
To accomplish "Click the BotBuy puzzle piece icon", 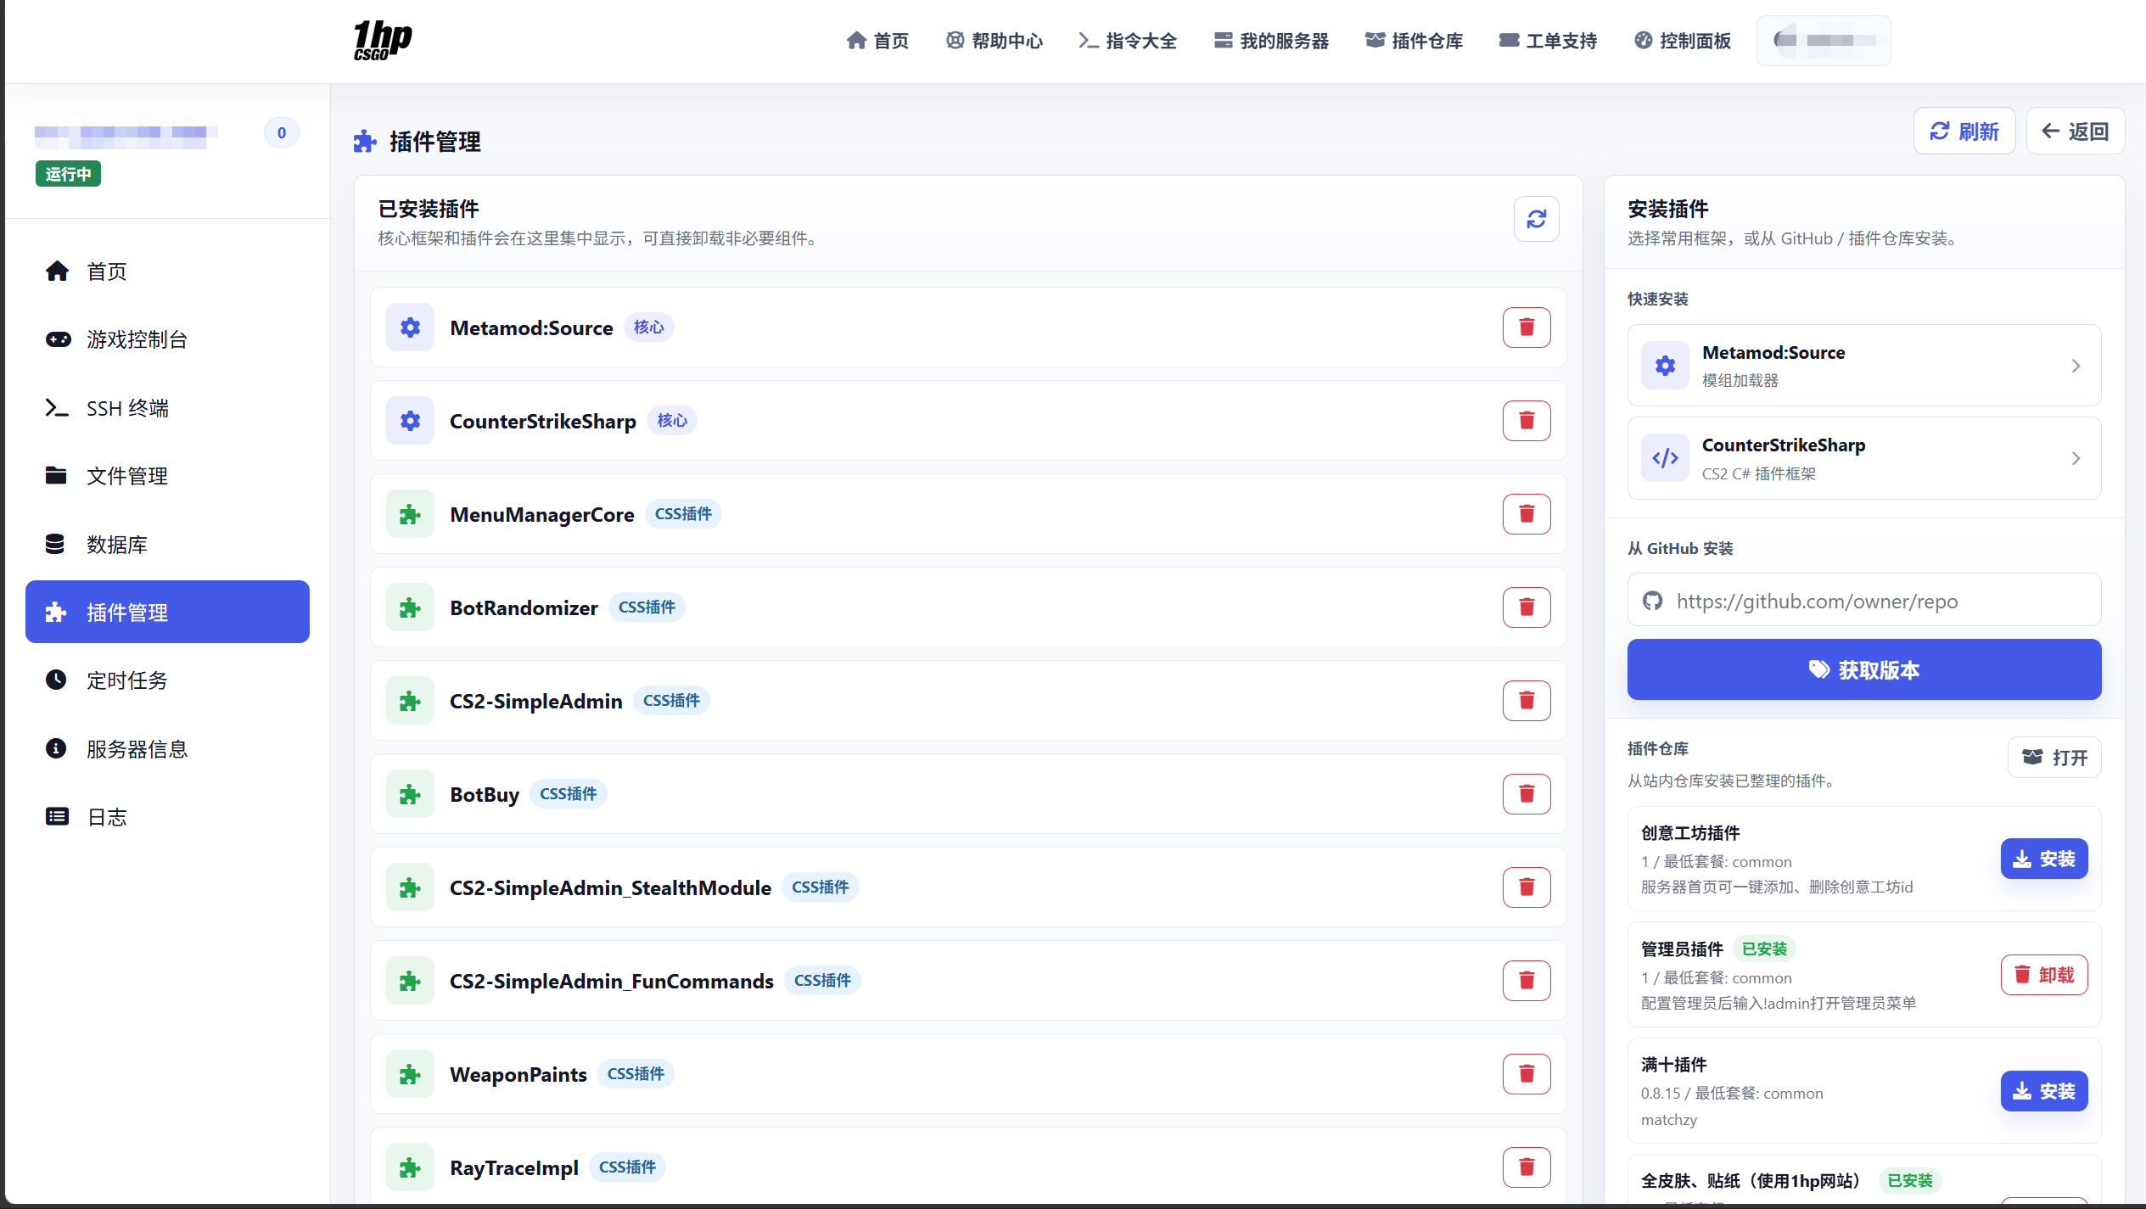I will [x=410, y=794].
